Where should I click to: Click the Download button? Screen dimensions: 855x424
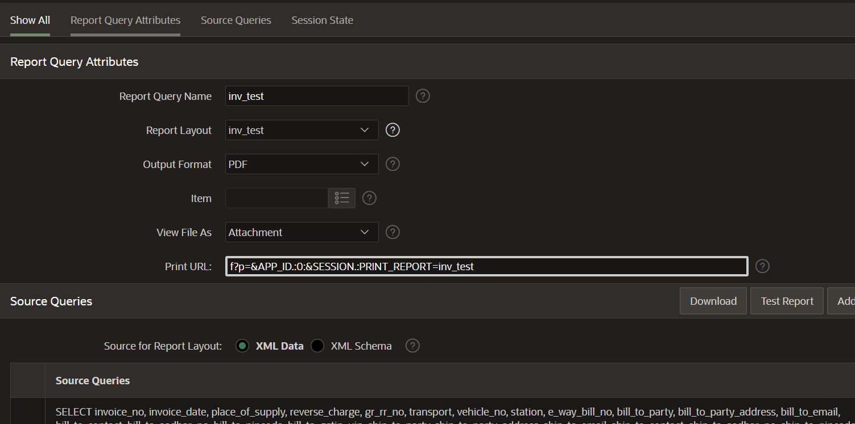click(x=713, y=301)
